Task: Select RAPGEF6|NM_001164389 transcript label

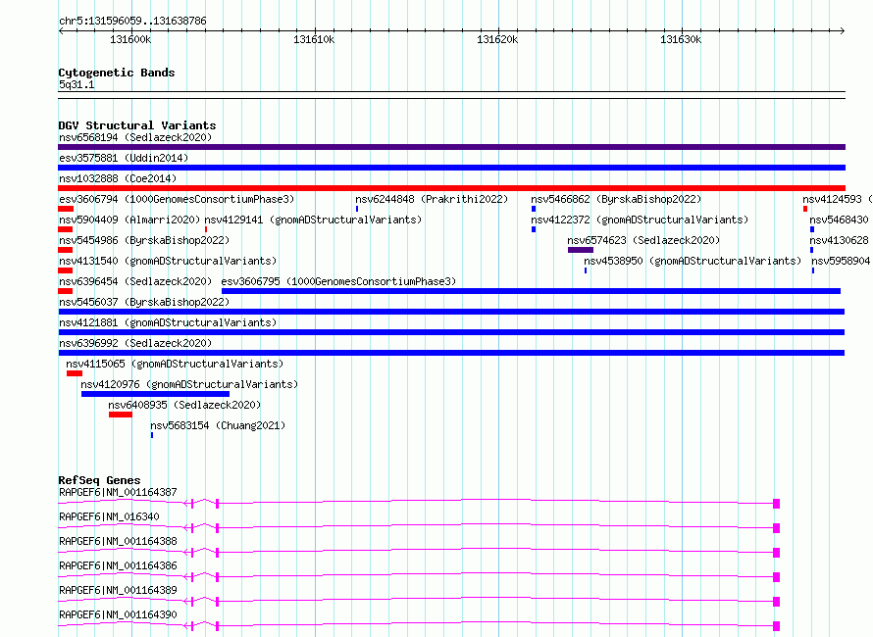Action: [x=118, y=590]
